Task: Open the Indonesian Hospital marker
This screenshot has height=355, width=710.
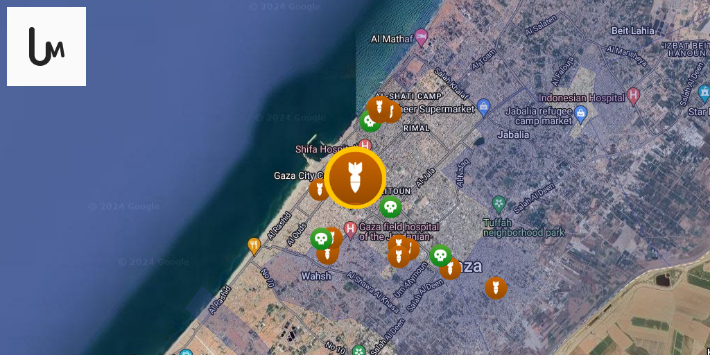Action: 634,97
